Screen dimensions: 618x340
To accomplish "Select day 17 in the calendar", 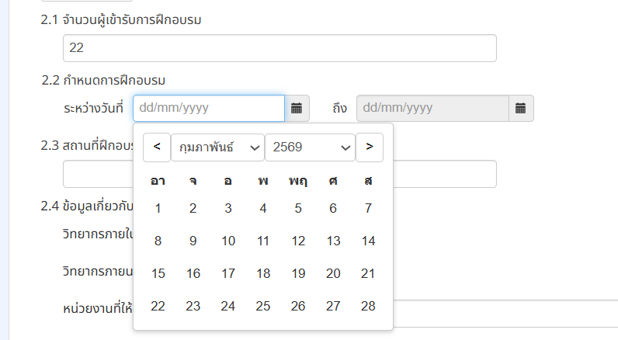I will click(x=228, y=273).
